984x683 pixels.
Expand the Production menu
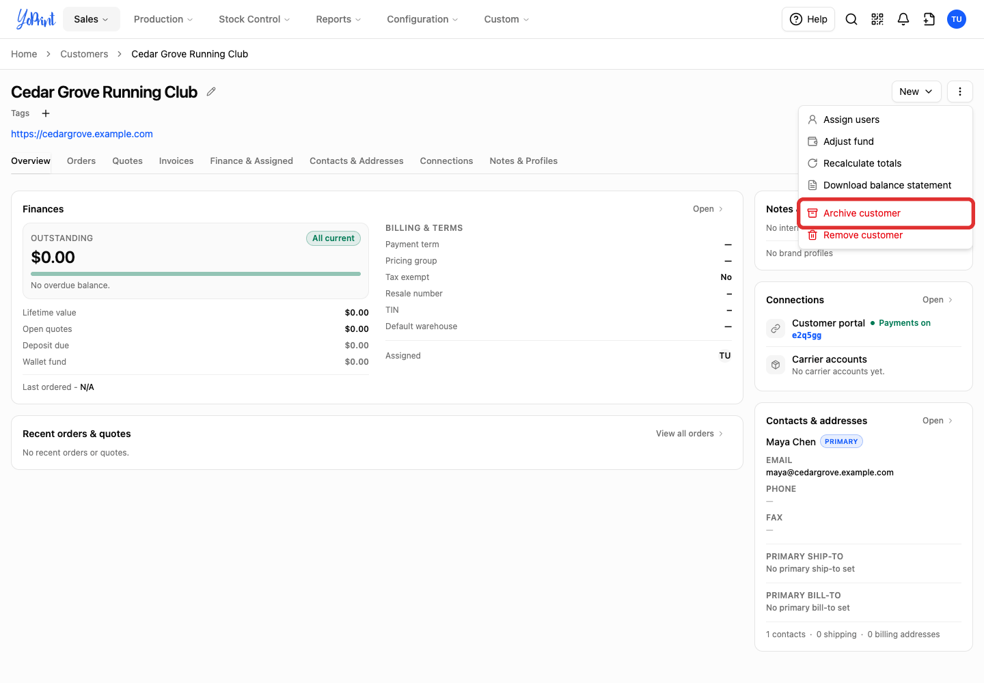(163, 19)
